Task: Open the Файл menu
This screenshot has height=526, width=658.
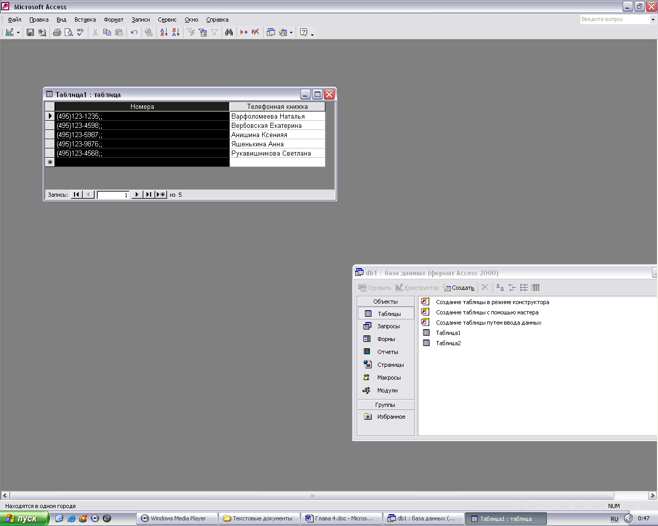Action: coord(15,20)
